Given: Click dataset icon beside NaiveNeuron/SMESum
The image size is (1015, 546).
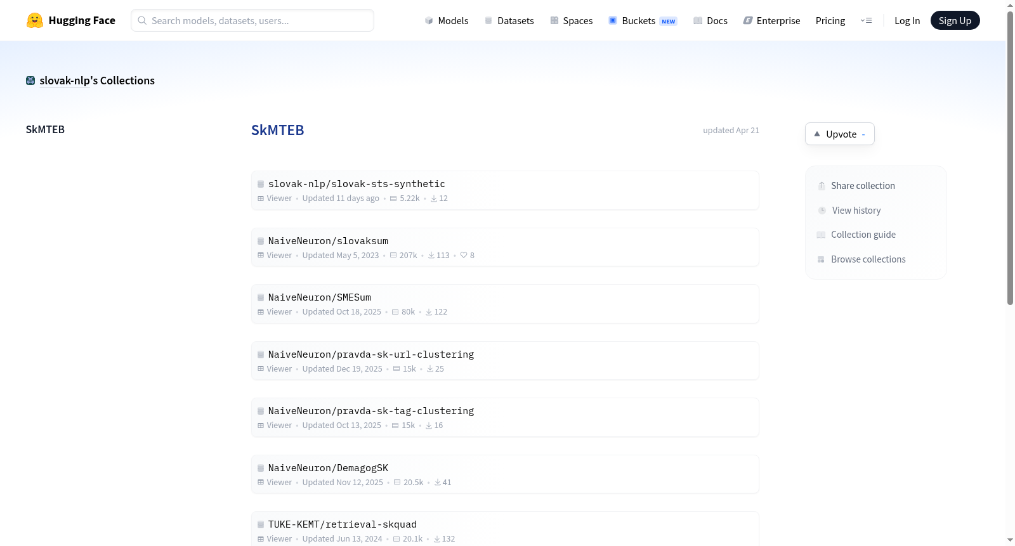Looking at the screenshot, I should coord(261,297).
